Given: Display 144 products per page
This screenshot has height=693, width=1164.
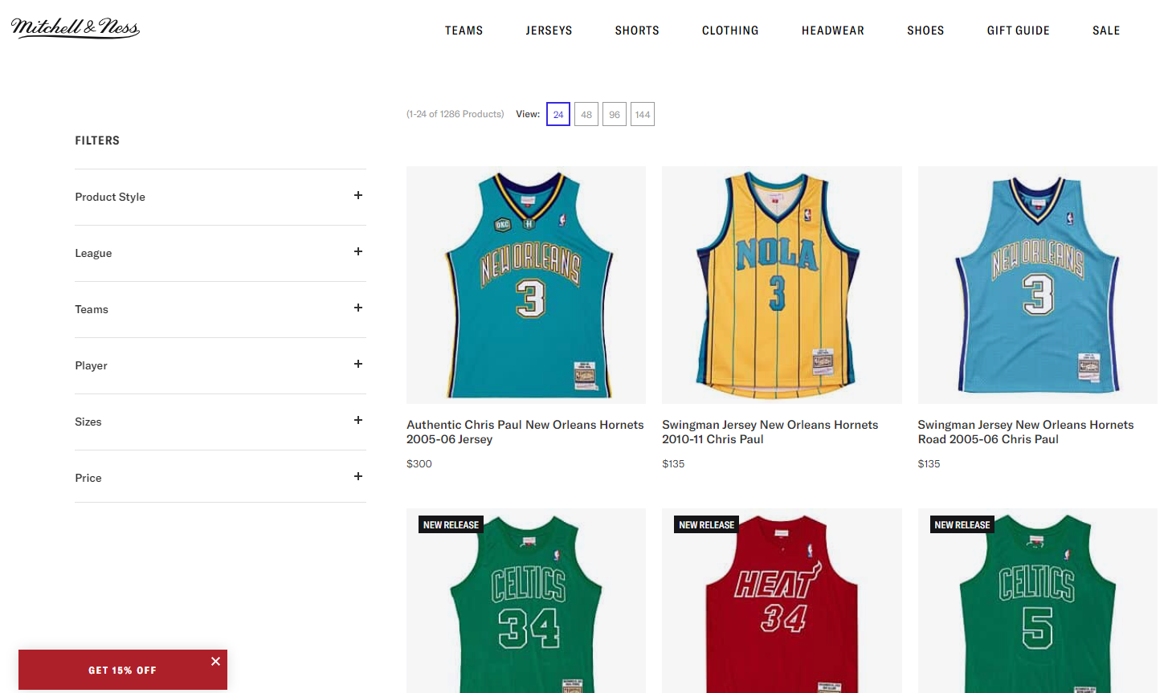Looking at the screenshot, I should [x=643, y=114].
